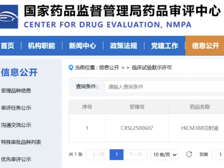
Task: Click the CXSL2500607 acceptance number cell
Action: (x=137, y=128)
